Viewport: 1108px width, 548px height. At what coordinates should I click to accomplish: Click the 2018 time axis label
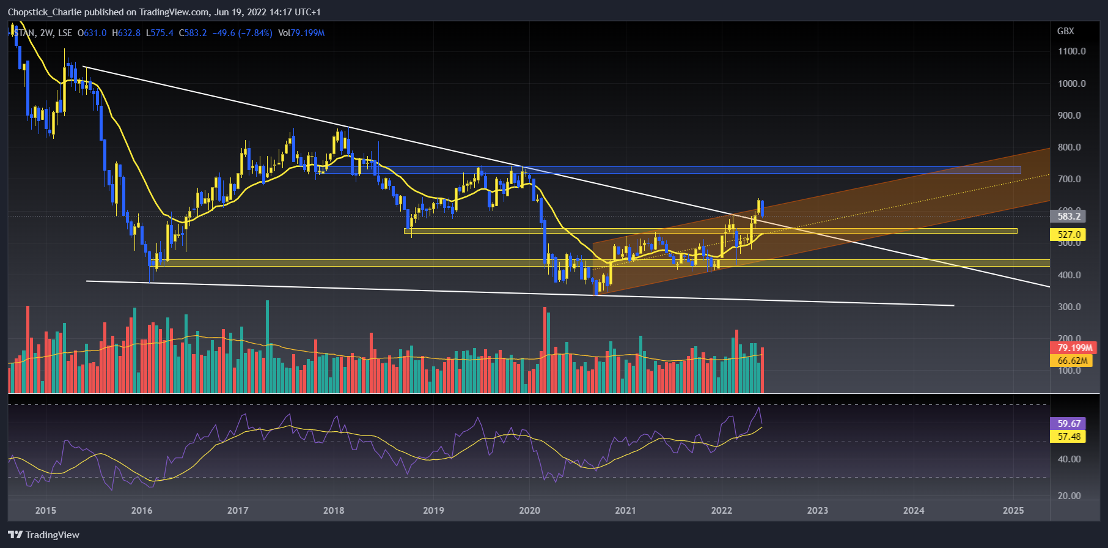[334, 510]
